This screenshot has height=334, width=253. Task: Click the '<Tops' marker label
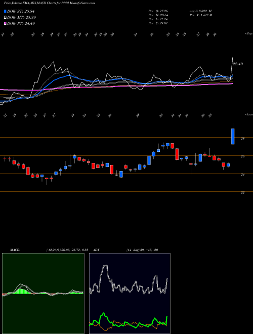249,34
